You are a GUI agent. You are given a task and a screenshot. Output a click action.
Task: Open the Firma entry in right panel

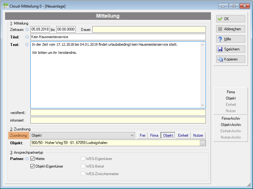pyautogui.click(x=231, y=92)
